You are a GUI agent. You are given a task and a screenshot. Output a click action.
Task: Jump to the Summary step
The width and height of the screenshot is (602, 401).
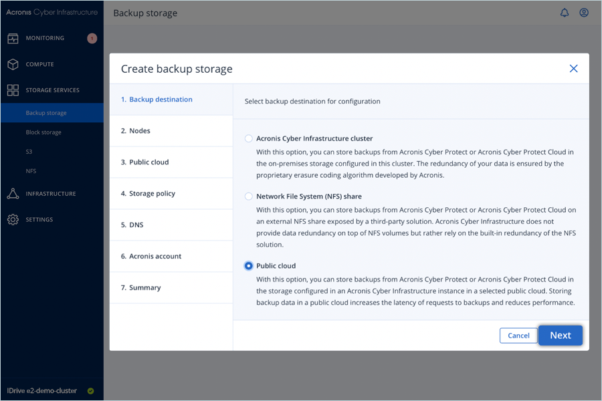pyautogui.click(x=144, y=288)
